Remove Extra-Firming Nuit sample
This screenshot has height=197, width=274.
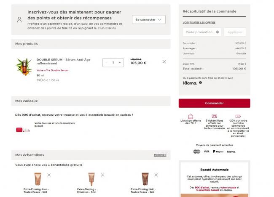[x=156, y=174]
